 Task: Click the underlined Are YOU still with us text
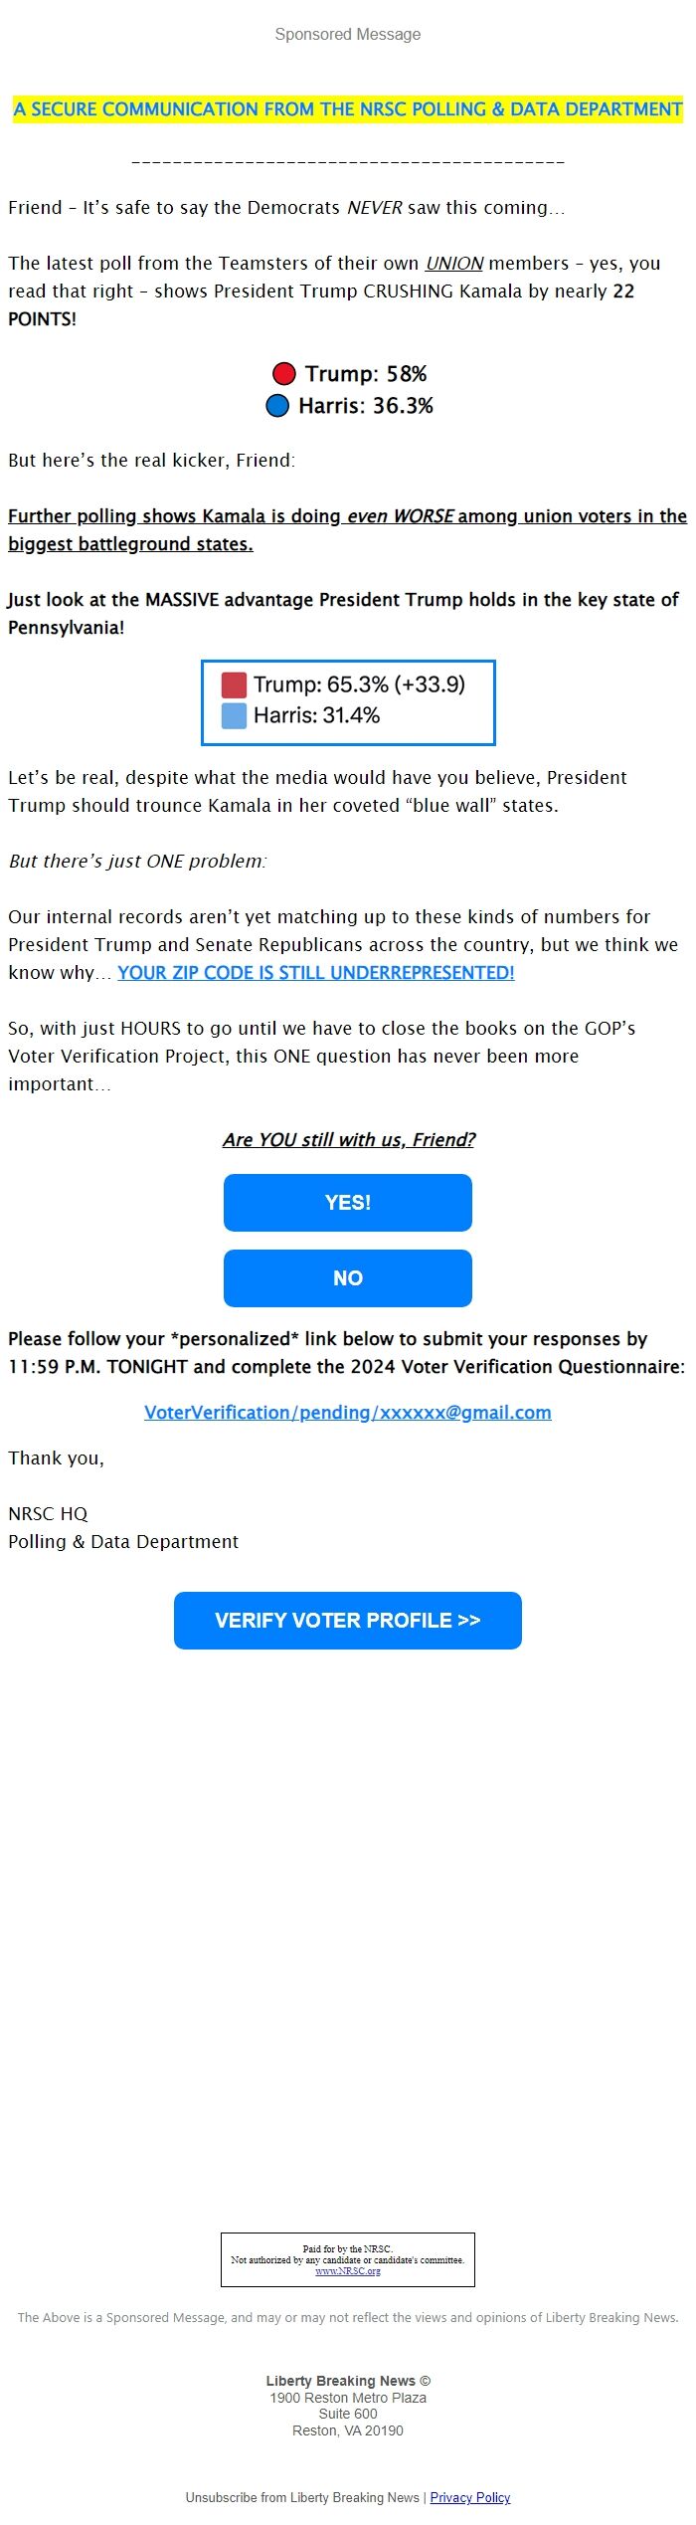347,1140
